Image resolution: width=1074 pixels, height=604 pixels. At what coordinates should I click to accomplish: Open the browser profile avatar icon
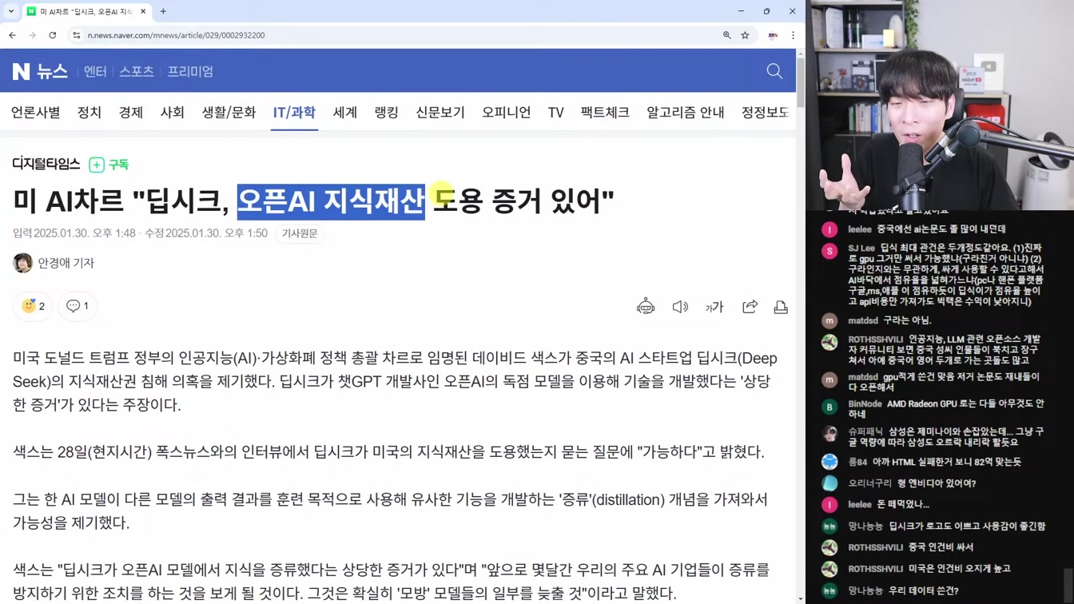773,35
